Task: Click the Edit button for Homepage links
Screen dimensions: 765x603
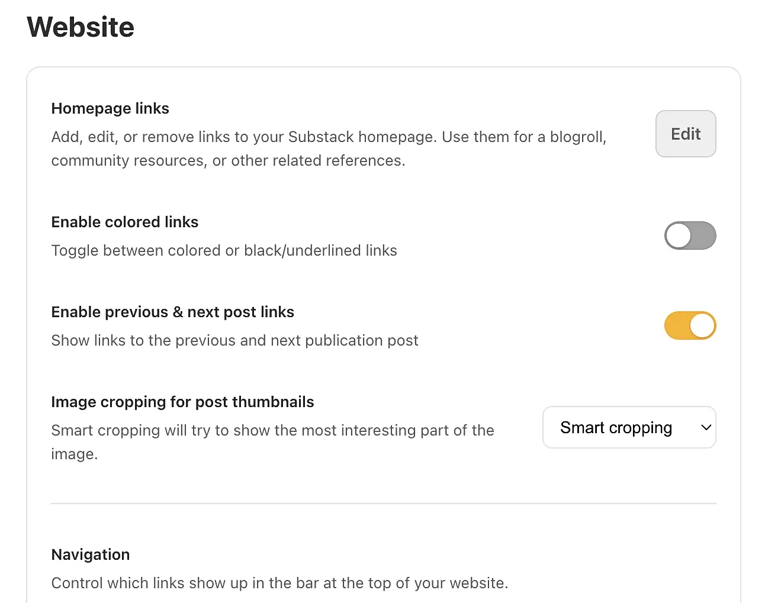Action: point(686,134)
